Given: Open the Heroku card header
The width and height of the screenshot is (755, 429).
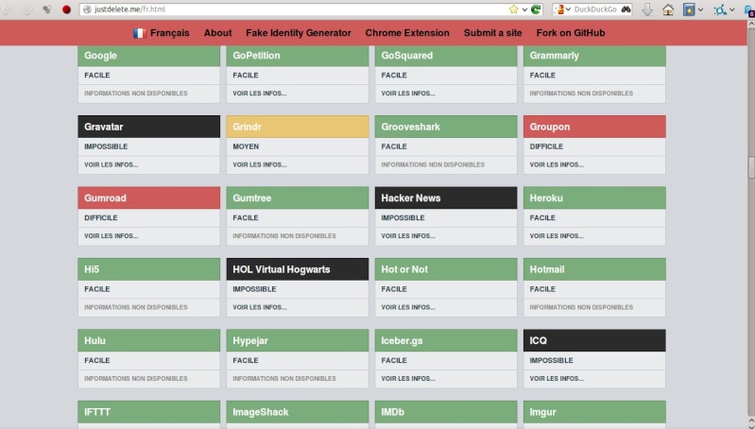Looking at the screenshot, I should coord(594,197).
